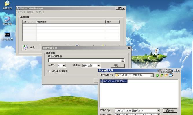Click the 浏览... browse button
Image resolution: width=193 pixels, height=115 pixels.
[117, 66]
